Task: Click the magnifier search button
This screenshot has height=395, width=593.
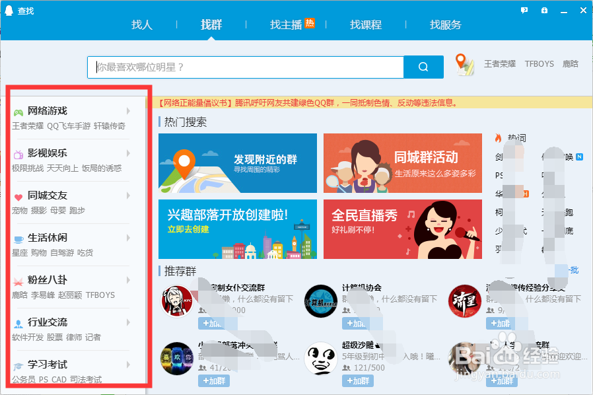Action: 423,67
